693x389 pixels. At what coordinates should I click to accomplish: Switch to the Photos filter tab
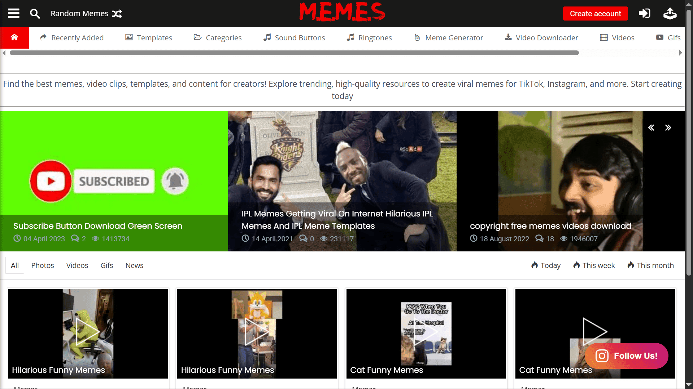click(42, 265)
